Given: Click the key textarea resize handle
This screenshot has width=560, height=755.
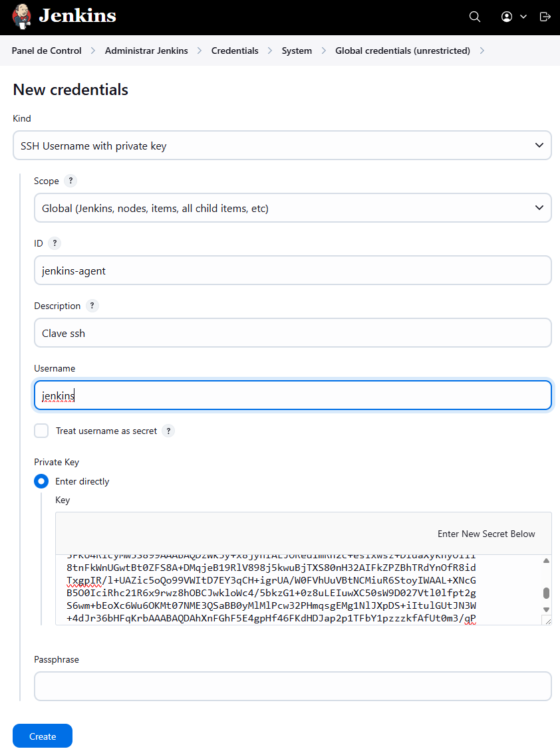Looking at the screenshot, I should click(547, 621).
